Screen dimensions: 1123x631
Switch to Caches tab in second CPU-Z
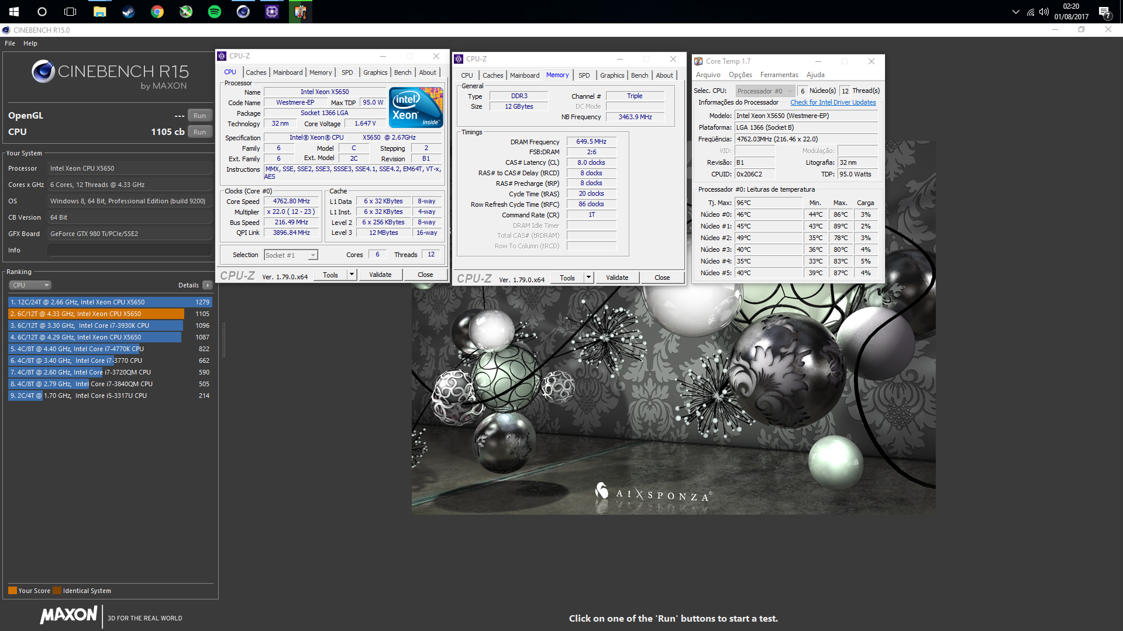[492, 75]
